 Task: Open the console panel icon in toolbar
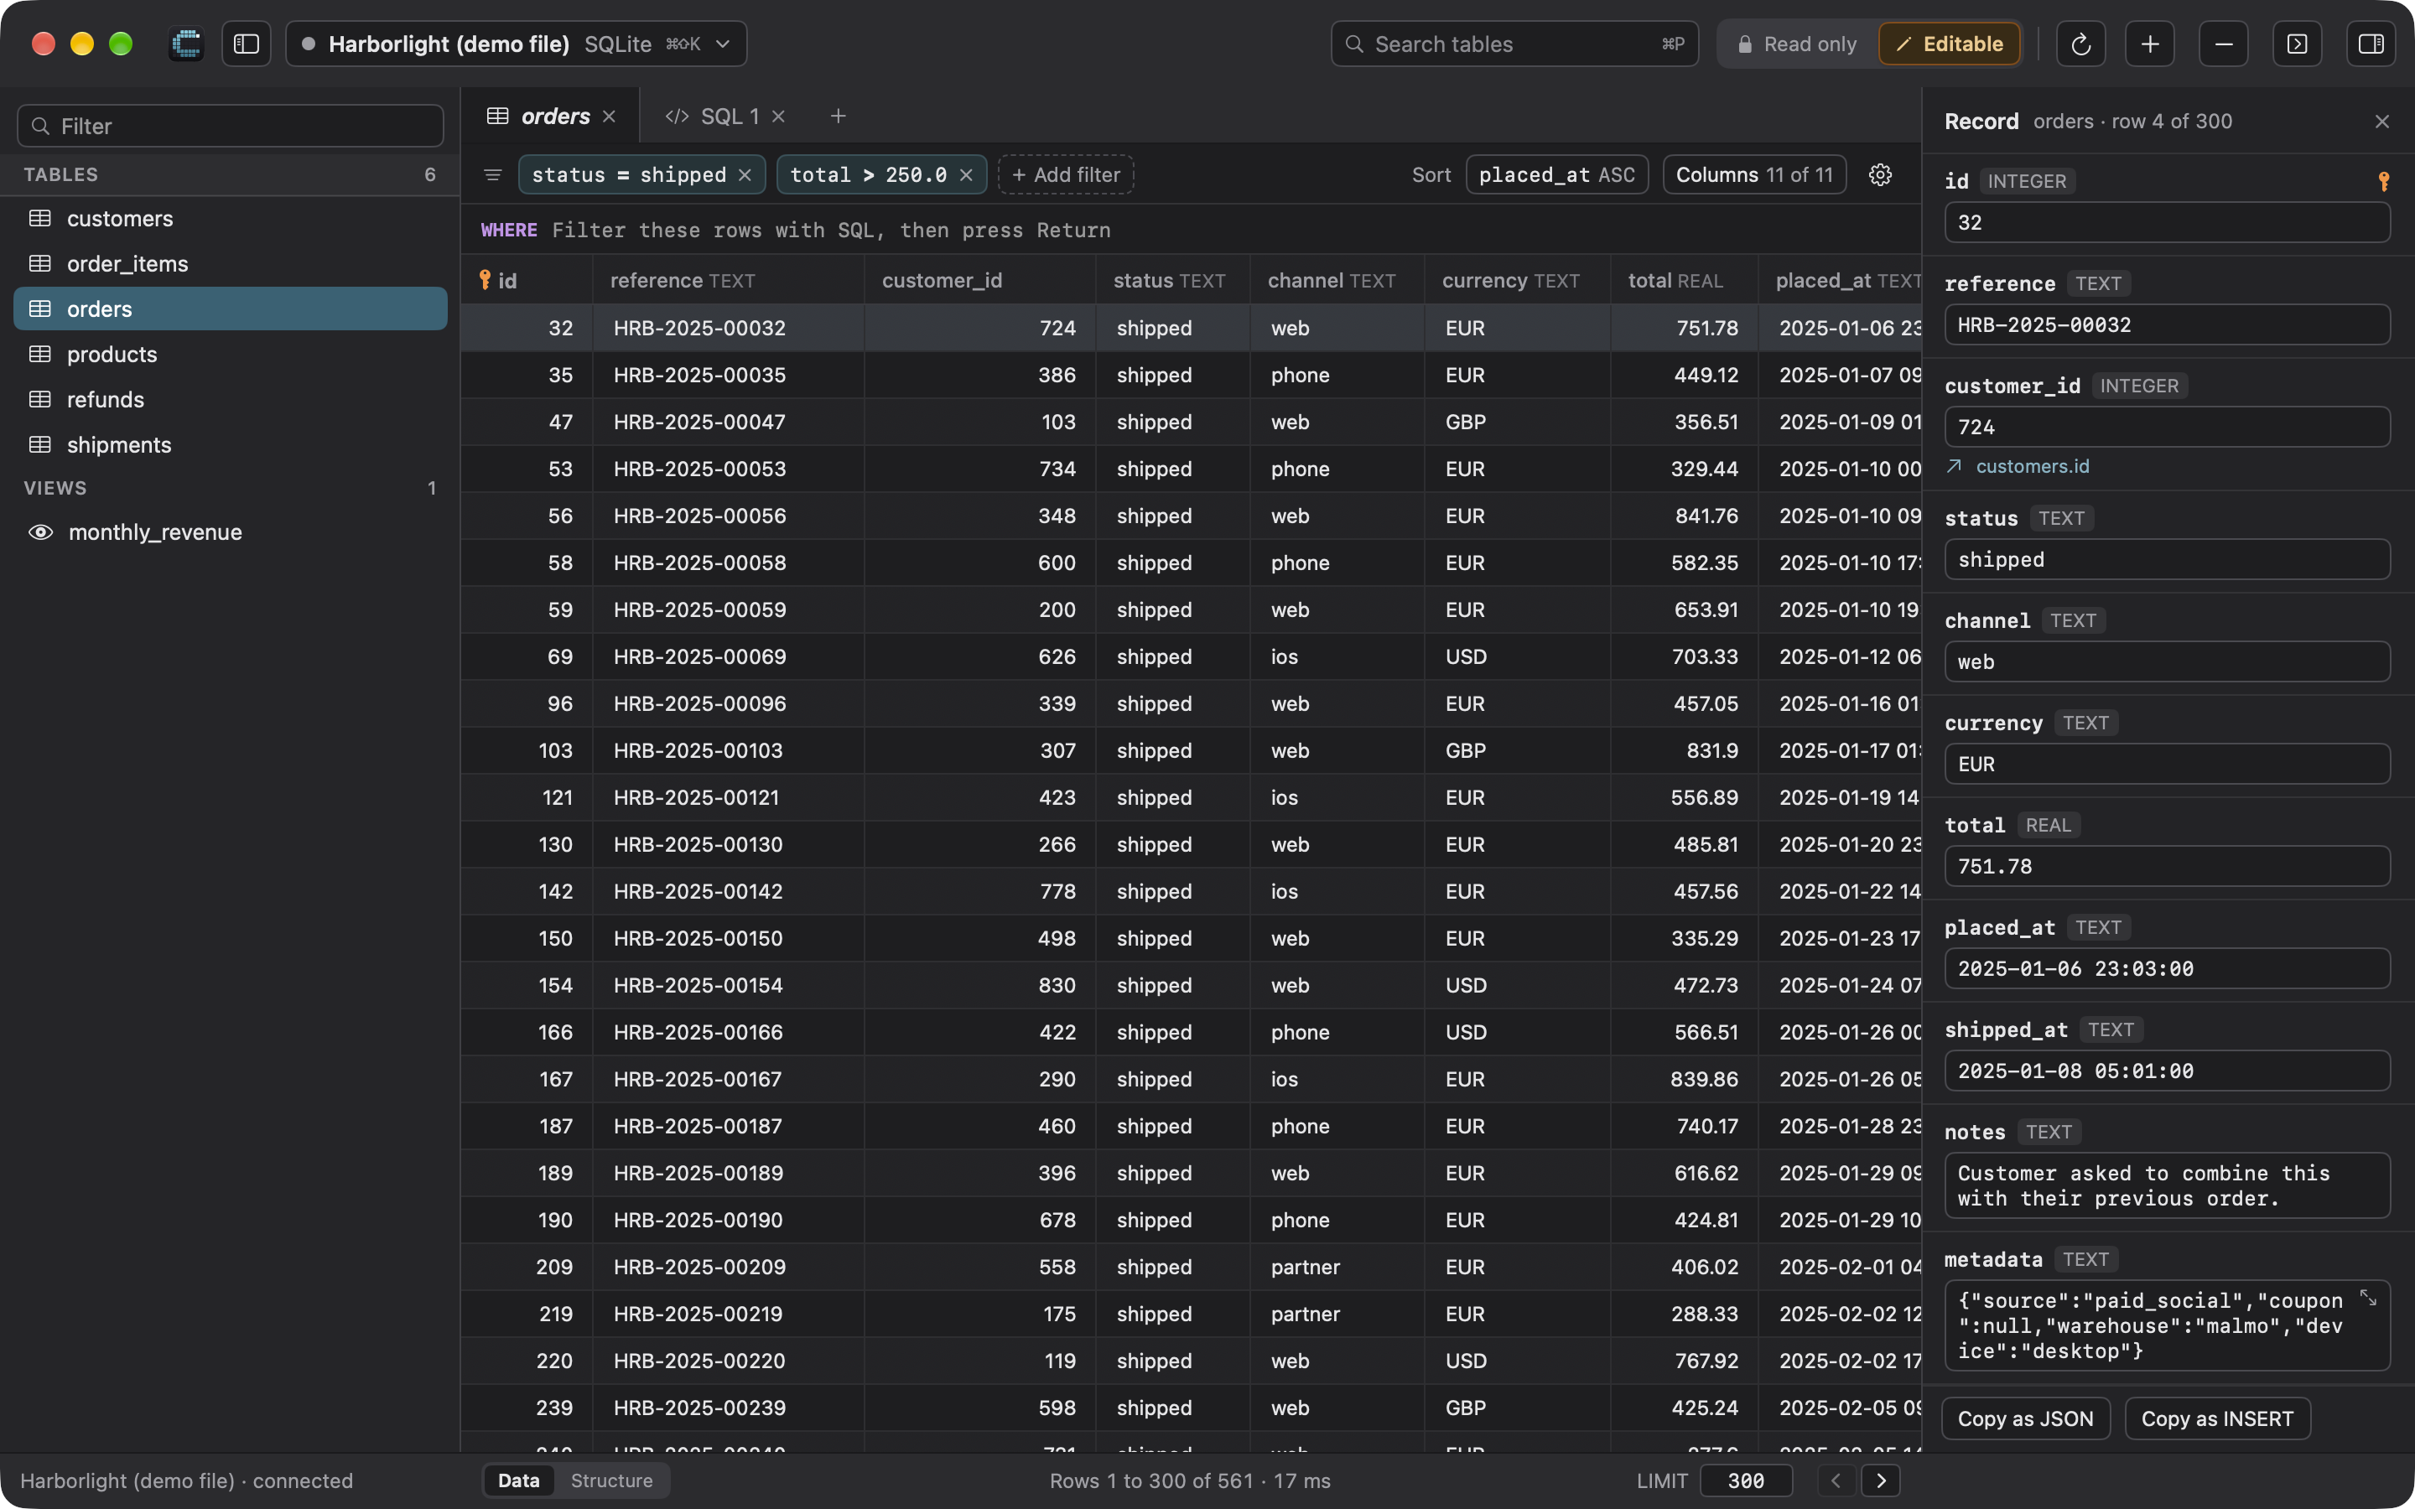point(2298,44)
